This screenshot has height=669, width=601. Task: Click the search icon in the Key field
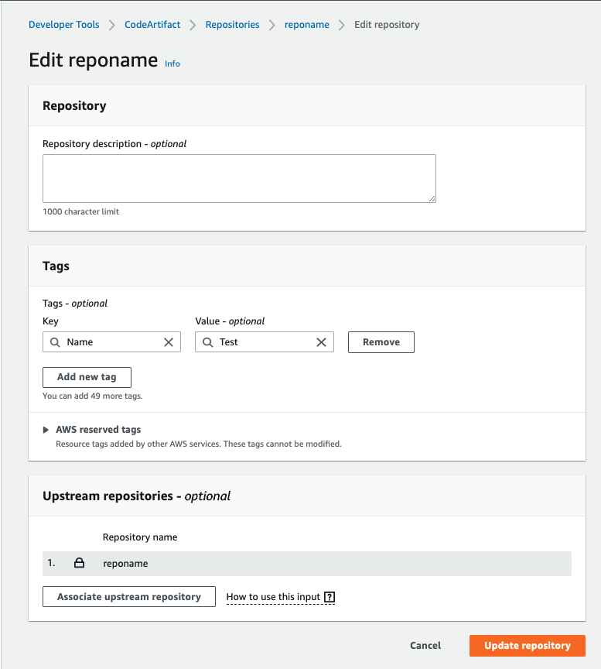tap(54, 341)
